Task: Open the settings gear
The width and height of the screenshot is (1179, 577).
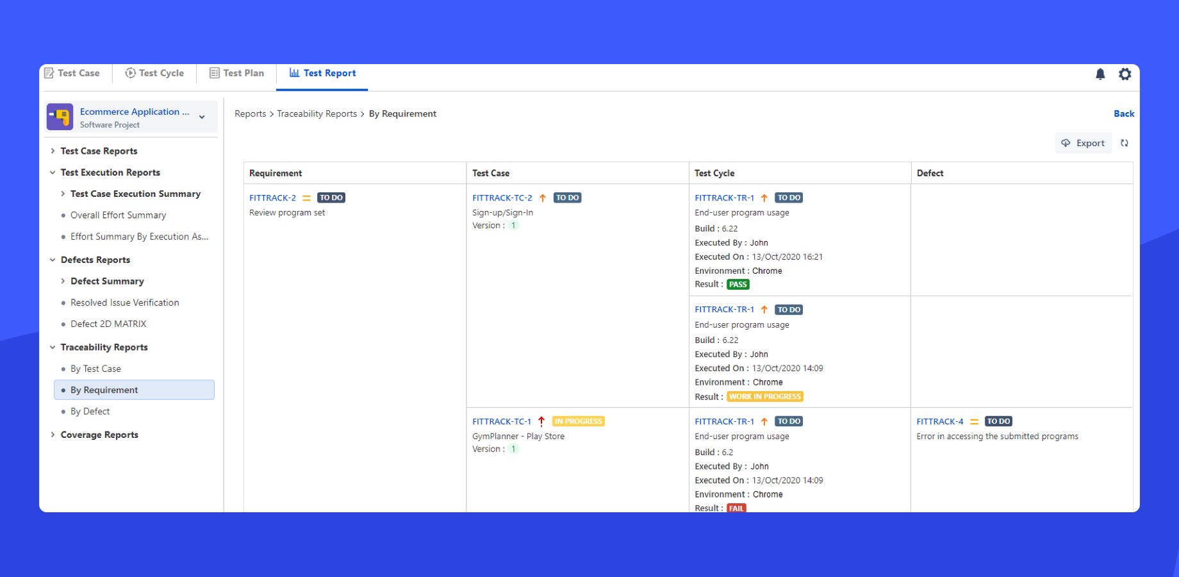Action: coord(1125,74)
